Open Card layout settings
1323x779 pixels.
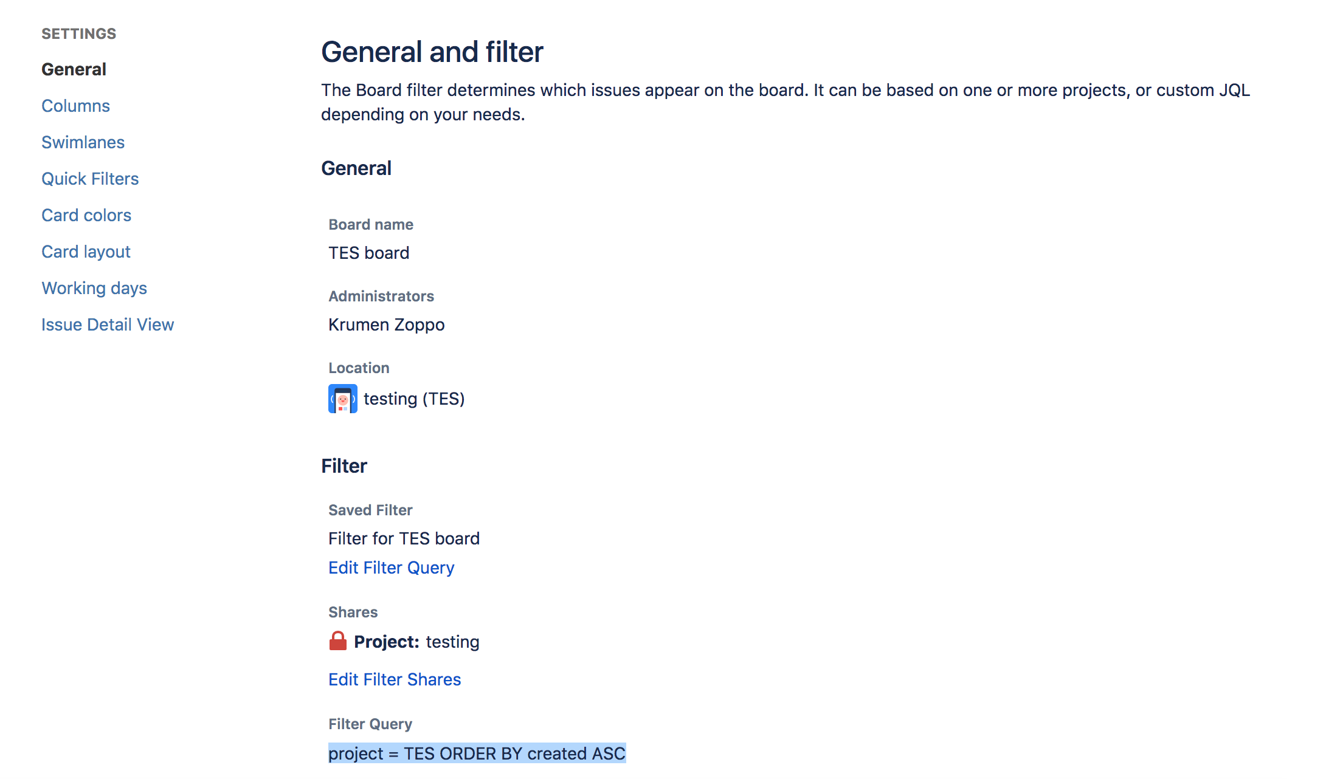[x=86, y=251]
